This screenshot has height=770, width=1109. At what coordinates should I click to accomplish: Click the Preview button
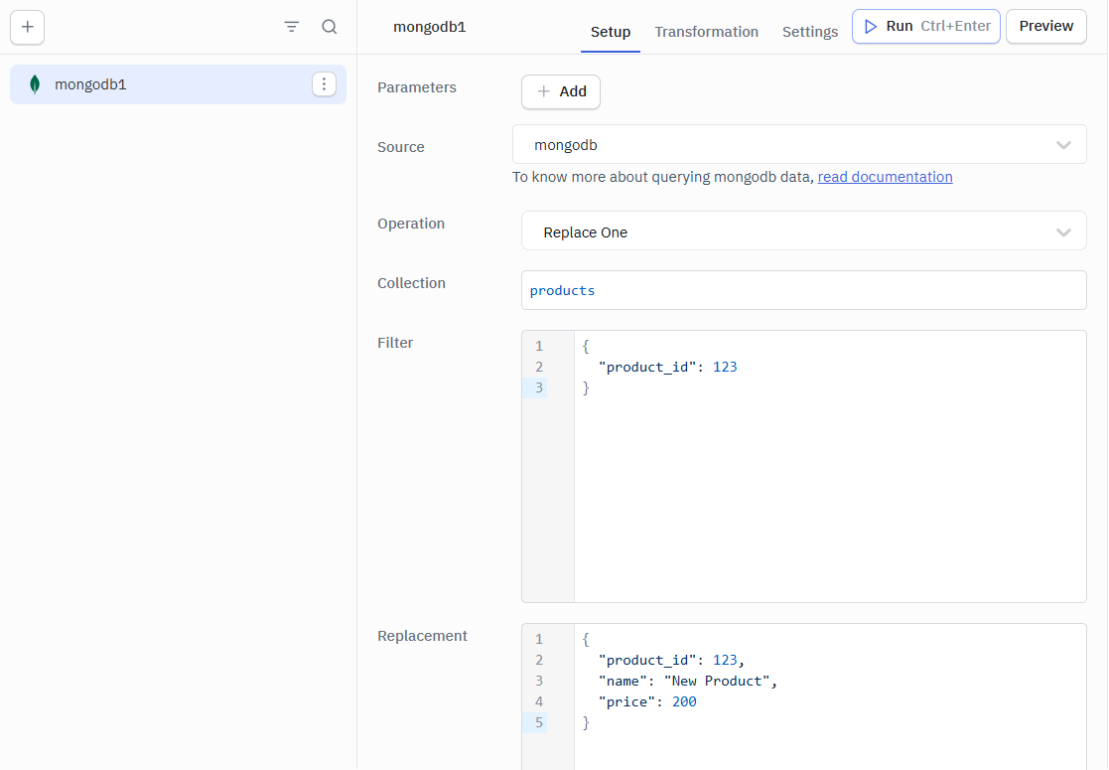point(1045,27)
